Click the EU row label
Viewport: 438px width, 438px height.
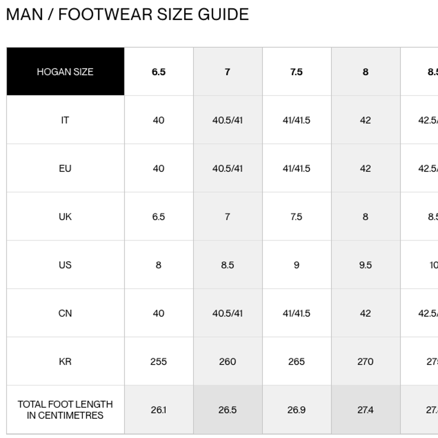65,168
